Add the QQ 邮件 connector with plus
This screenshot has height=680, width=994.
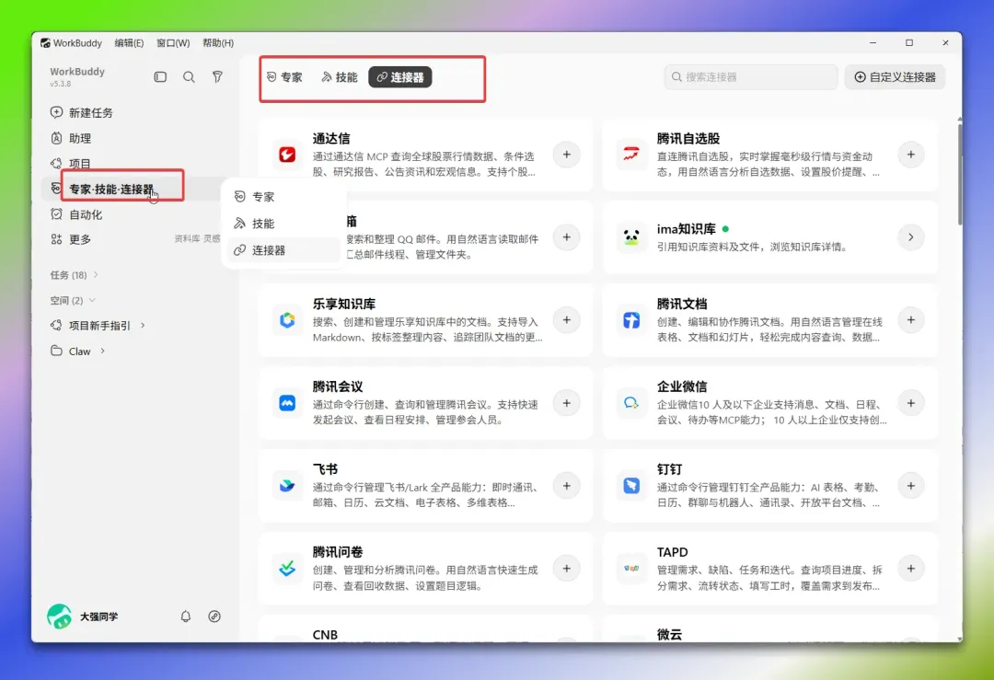tap(567, 237)
